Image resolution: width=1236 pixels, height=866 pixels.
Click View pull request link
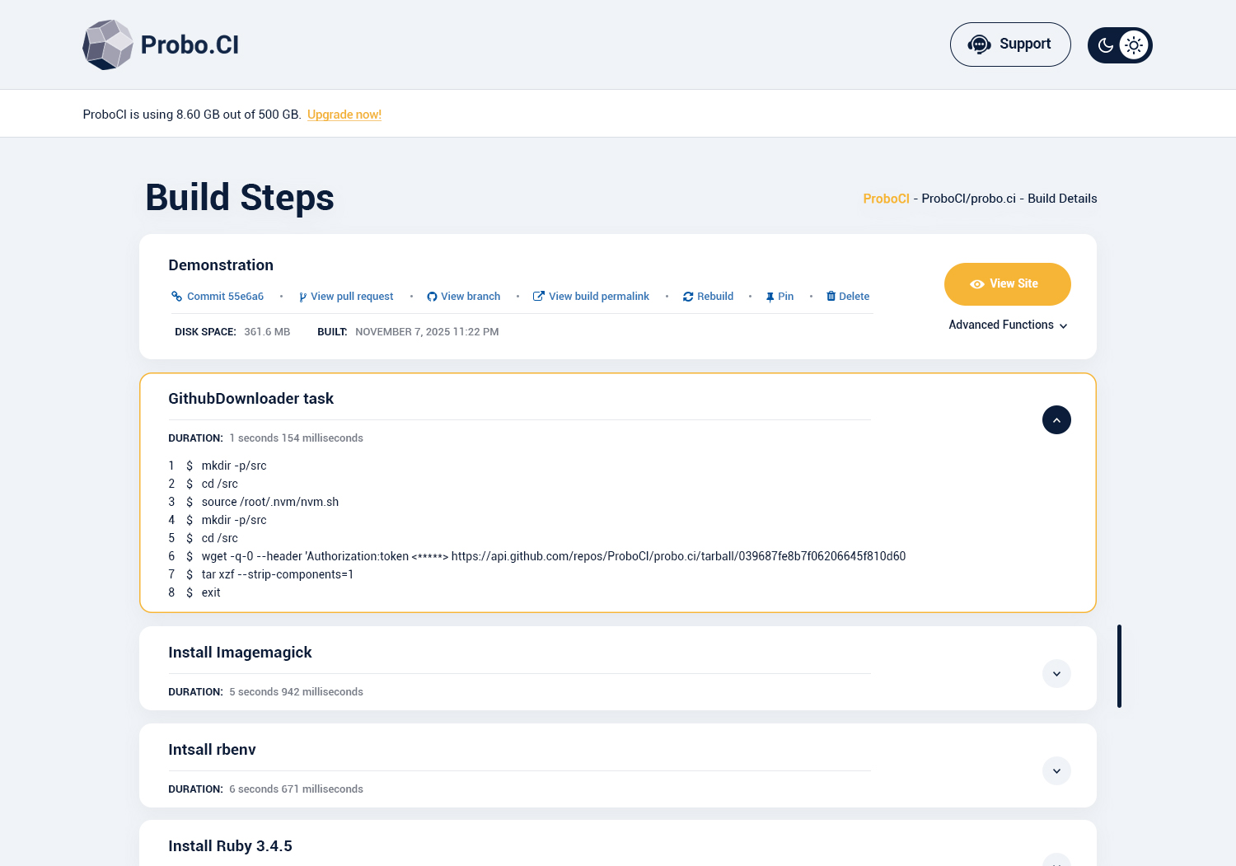352,297
